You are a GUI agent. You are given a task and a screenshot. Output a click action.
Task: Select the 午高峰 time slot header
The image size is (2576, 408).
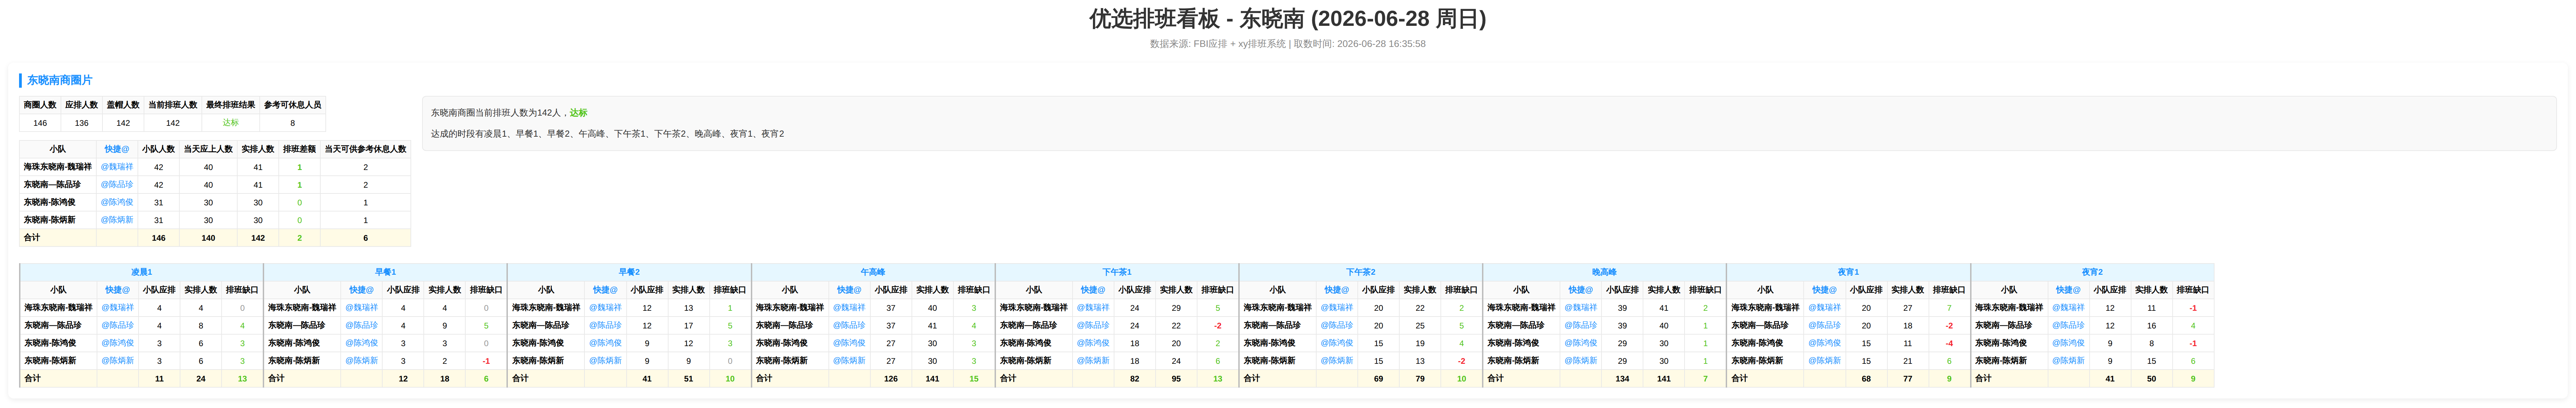(873, 272)
